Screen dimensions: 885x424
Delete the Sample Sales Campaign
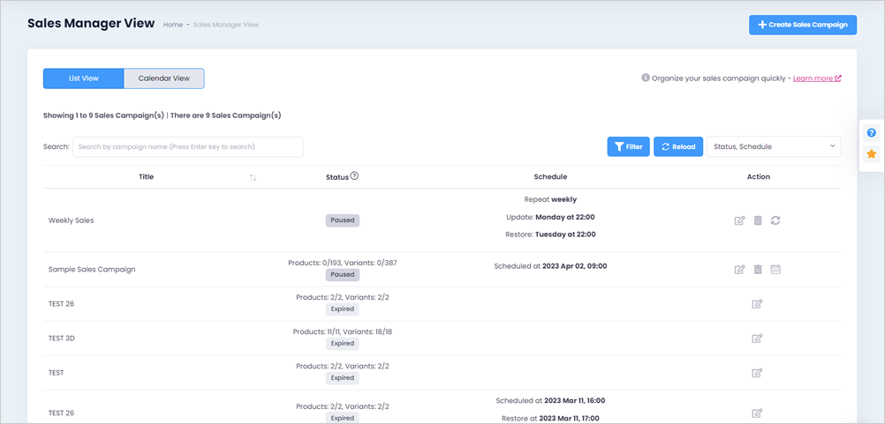758,270
